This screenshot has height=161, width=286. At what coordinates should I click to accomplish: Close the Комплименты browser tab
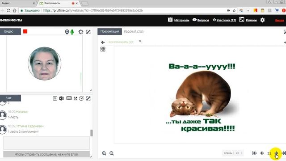click(x=76, y=3)
